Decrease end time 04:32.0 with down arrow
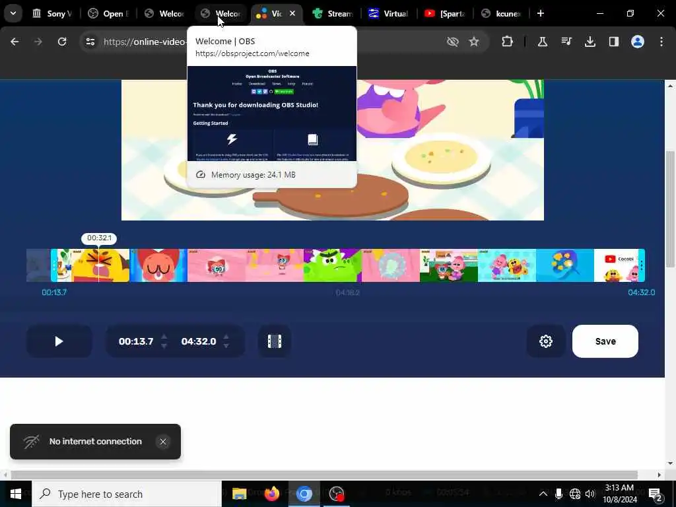Viewport: 676px width, 507px height. pyautogui.click(x=226, y=346)
